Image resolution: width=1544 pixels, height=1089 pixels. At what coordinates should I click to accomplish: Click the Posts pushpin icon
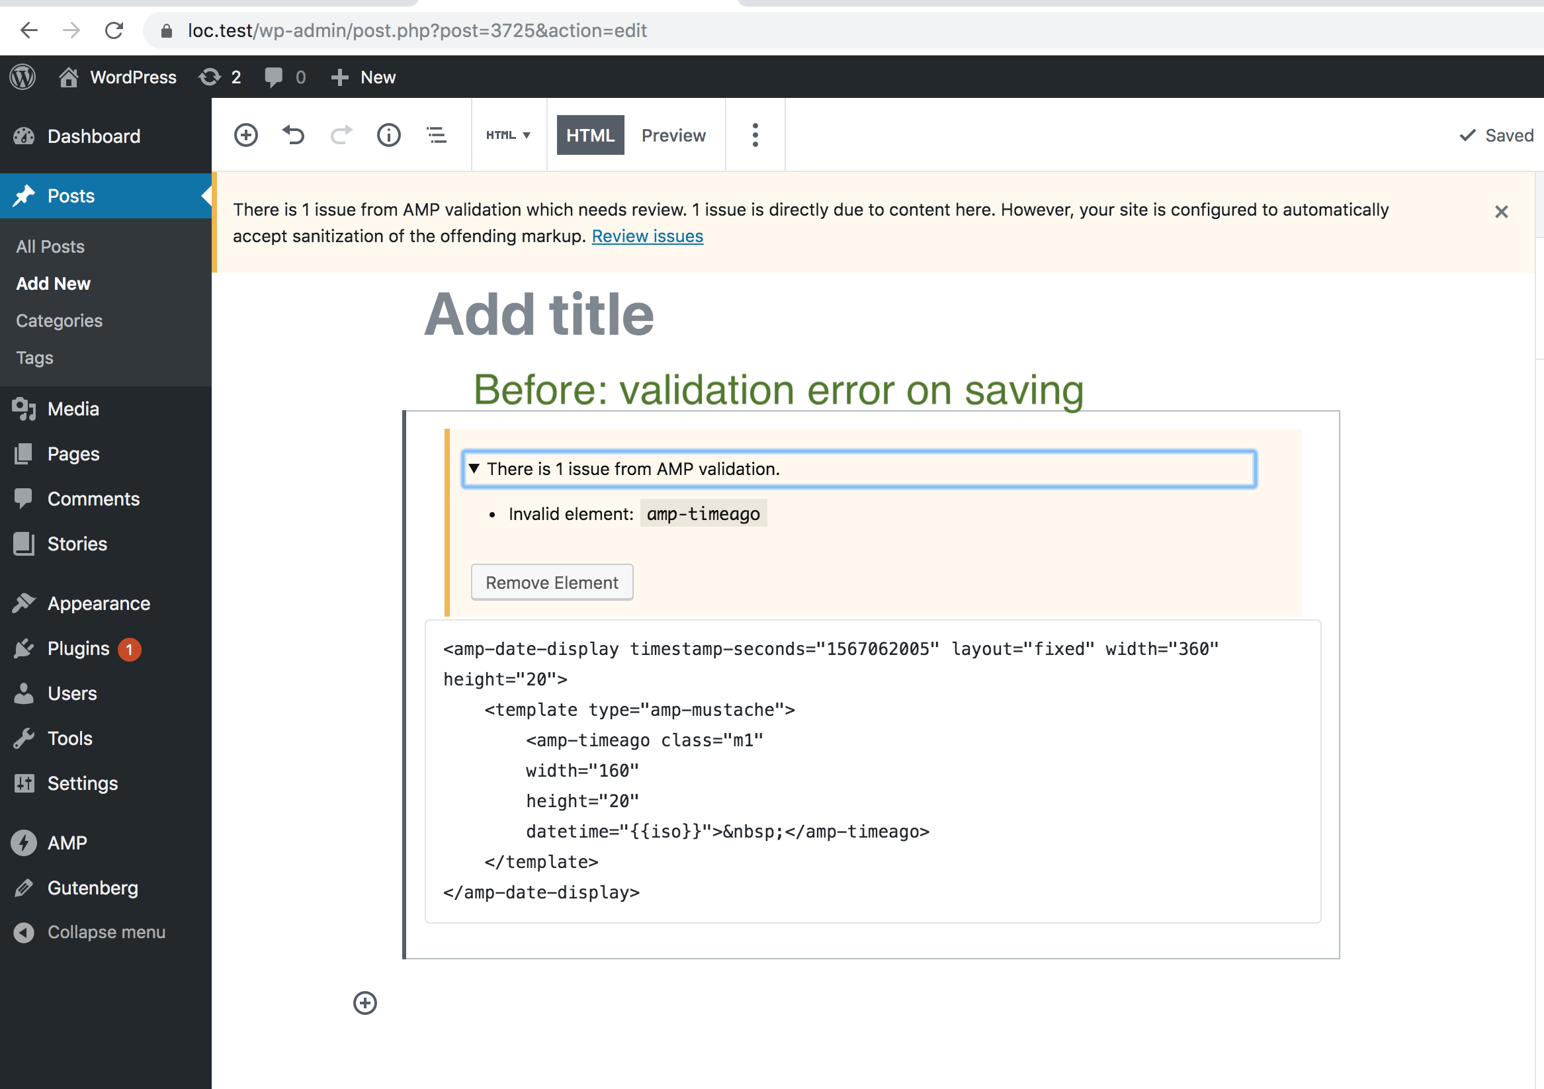24,196
